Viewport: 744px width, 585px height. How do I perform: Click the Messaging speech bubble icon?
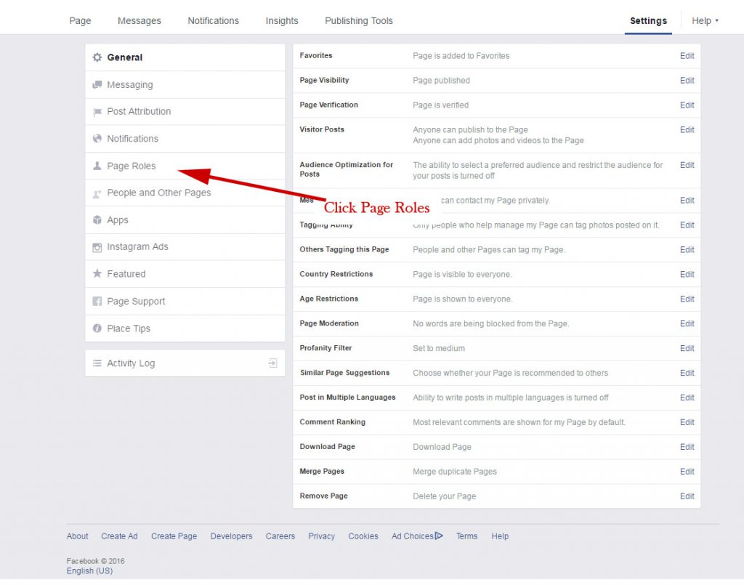click(x=97, y=84)
